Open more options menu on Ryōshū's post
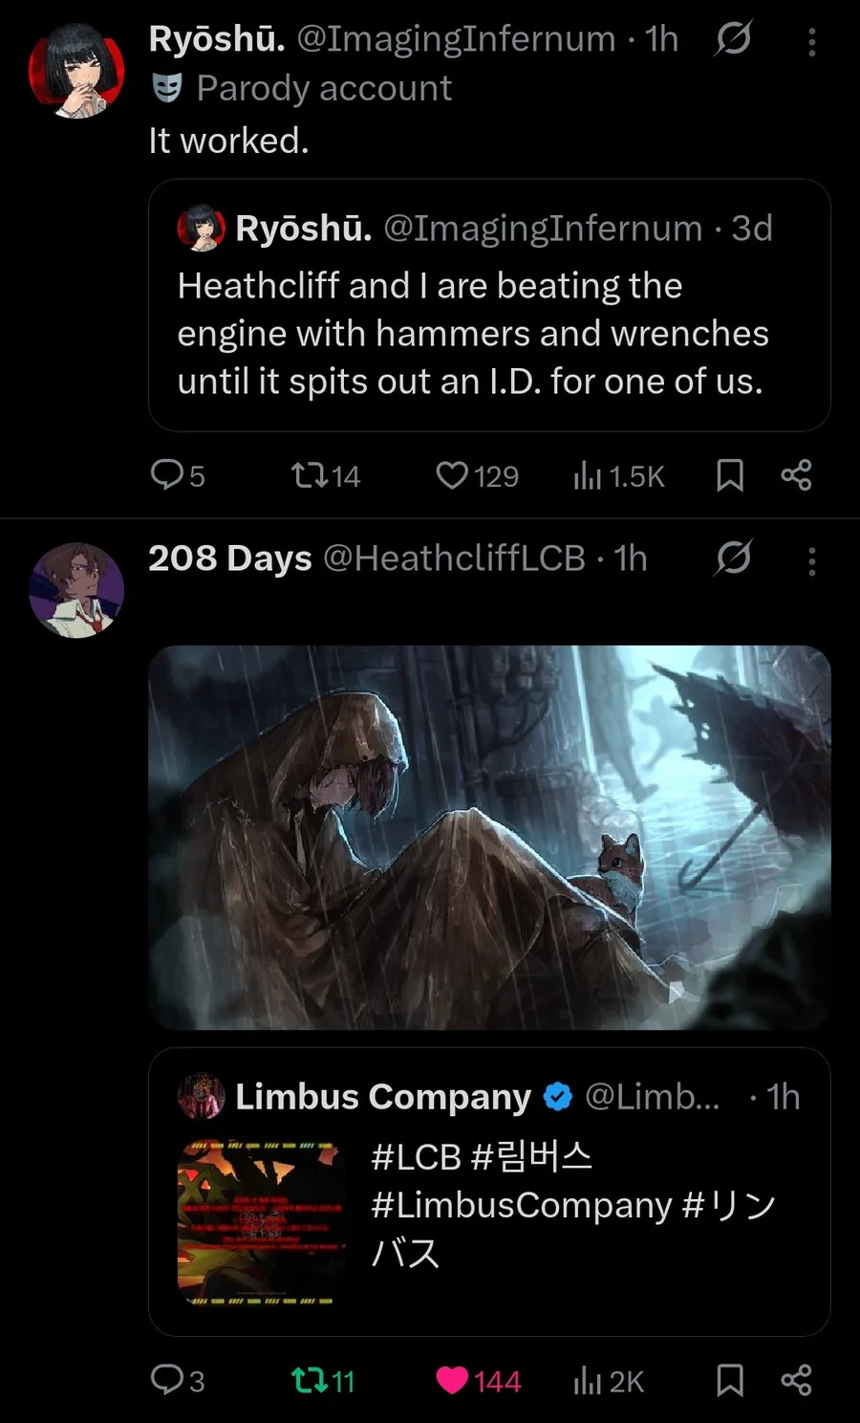The width and height of the screenshot is (860, 1423). point(811,41)
